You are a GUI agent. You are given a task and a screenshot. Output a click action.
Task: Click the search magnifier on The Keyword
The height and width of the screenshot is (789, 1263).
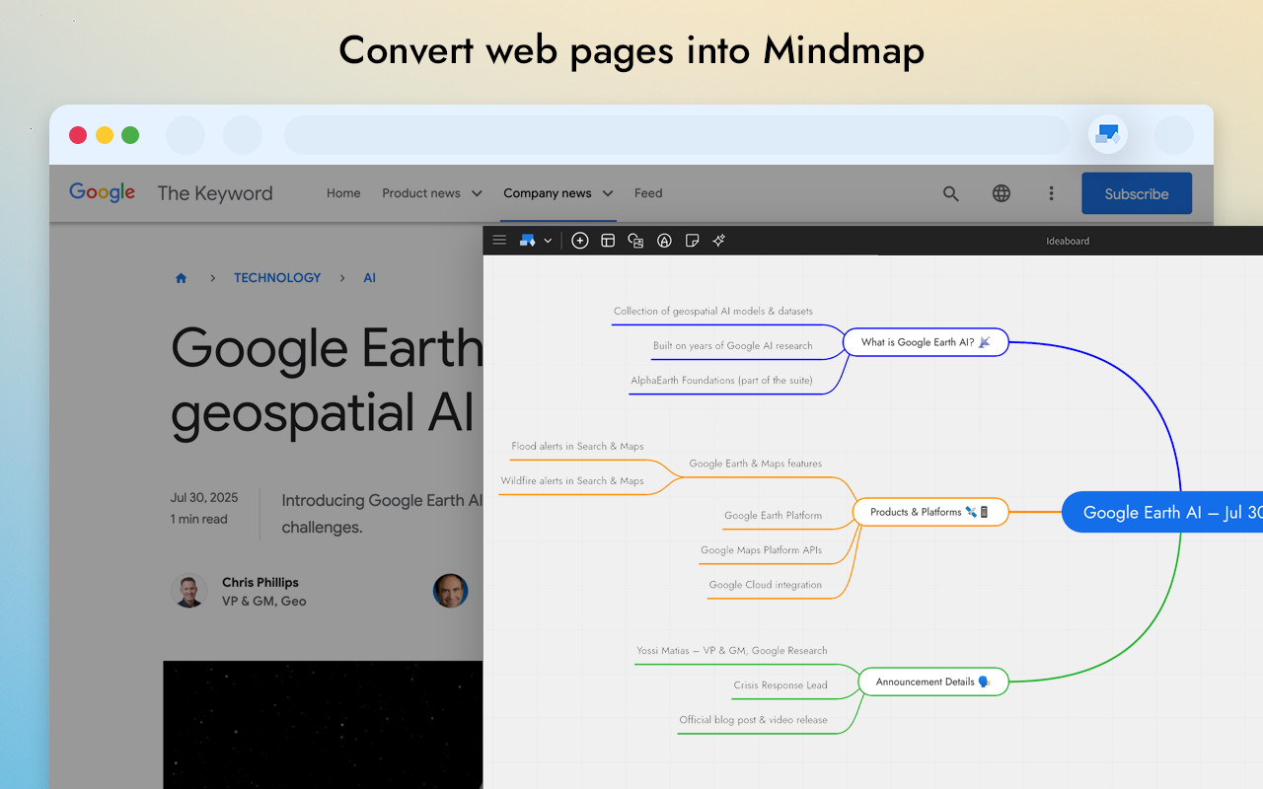(x=950, y=194)
